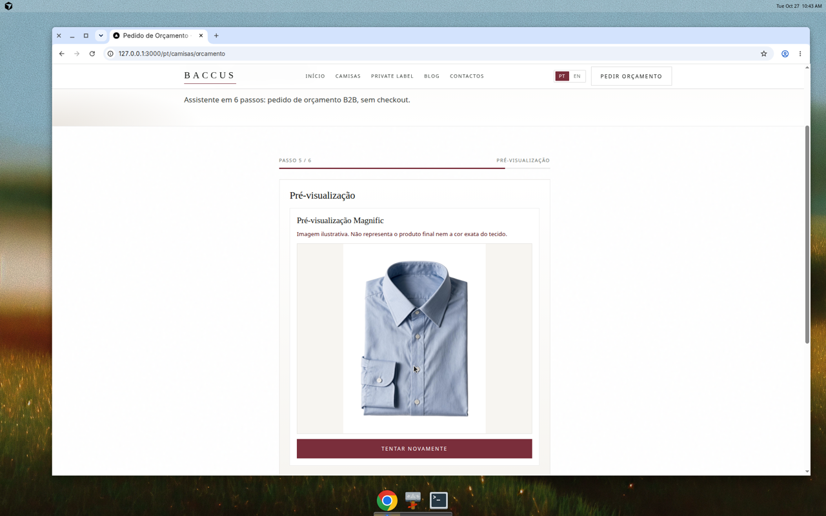The height and width of the screenshot is (516, 826).
Task: Expand the tab search dropdown arrow
Action: [x=101, y=35]
